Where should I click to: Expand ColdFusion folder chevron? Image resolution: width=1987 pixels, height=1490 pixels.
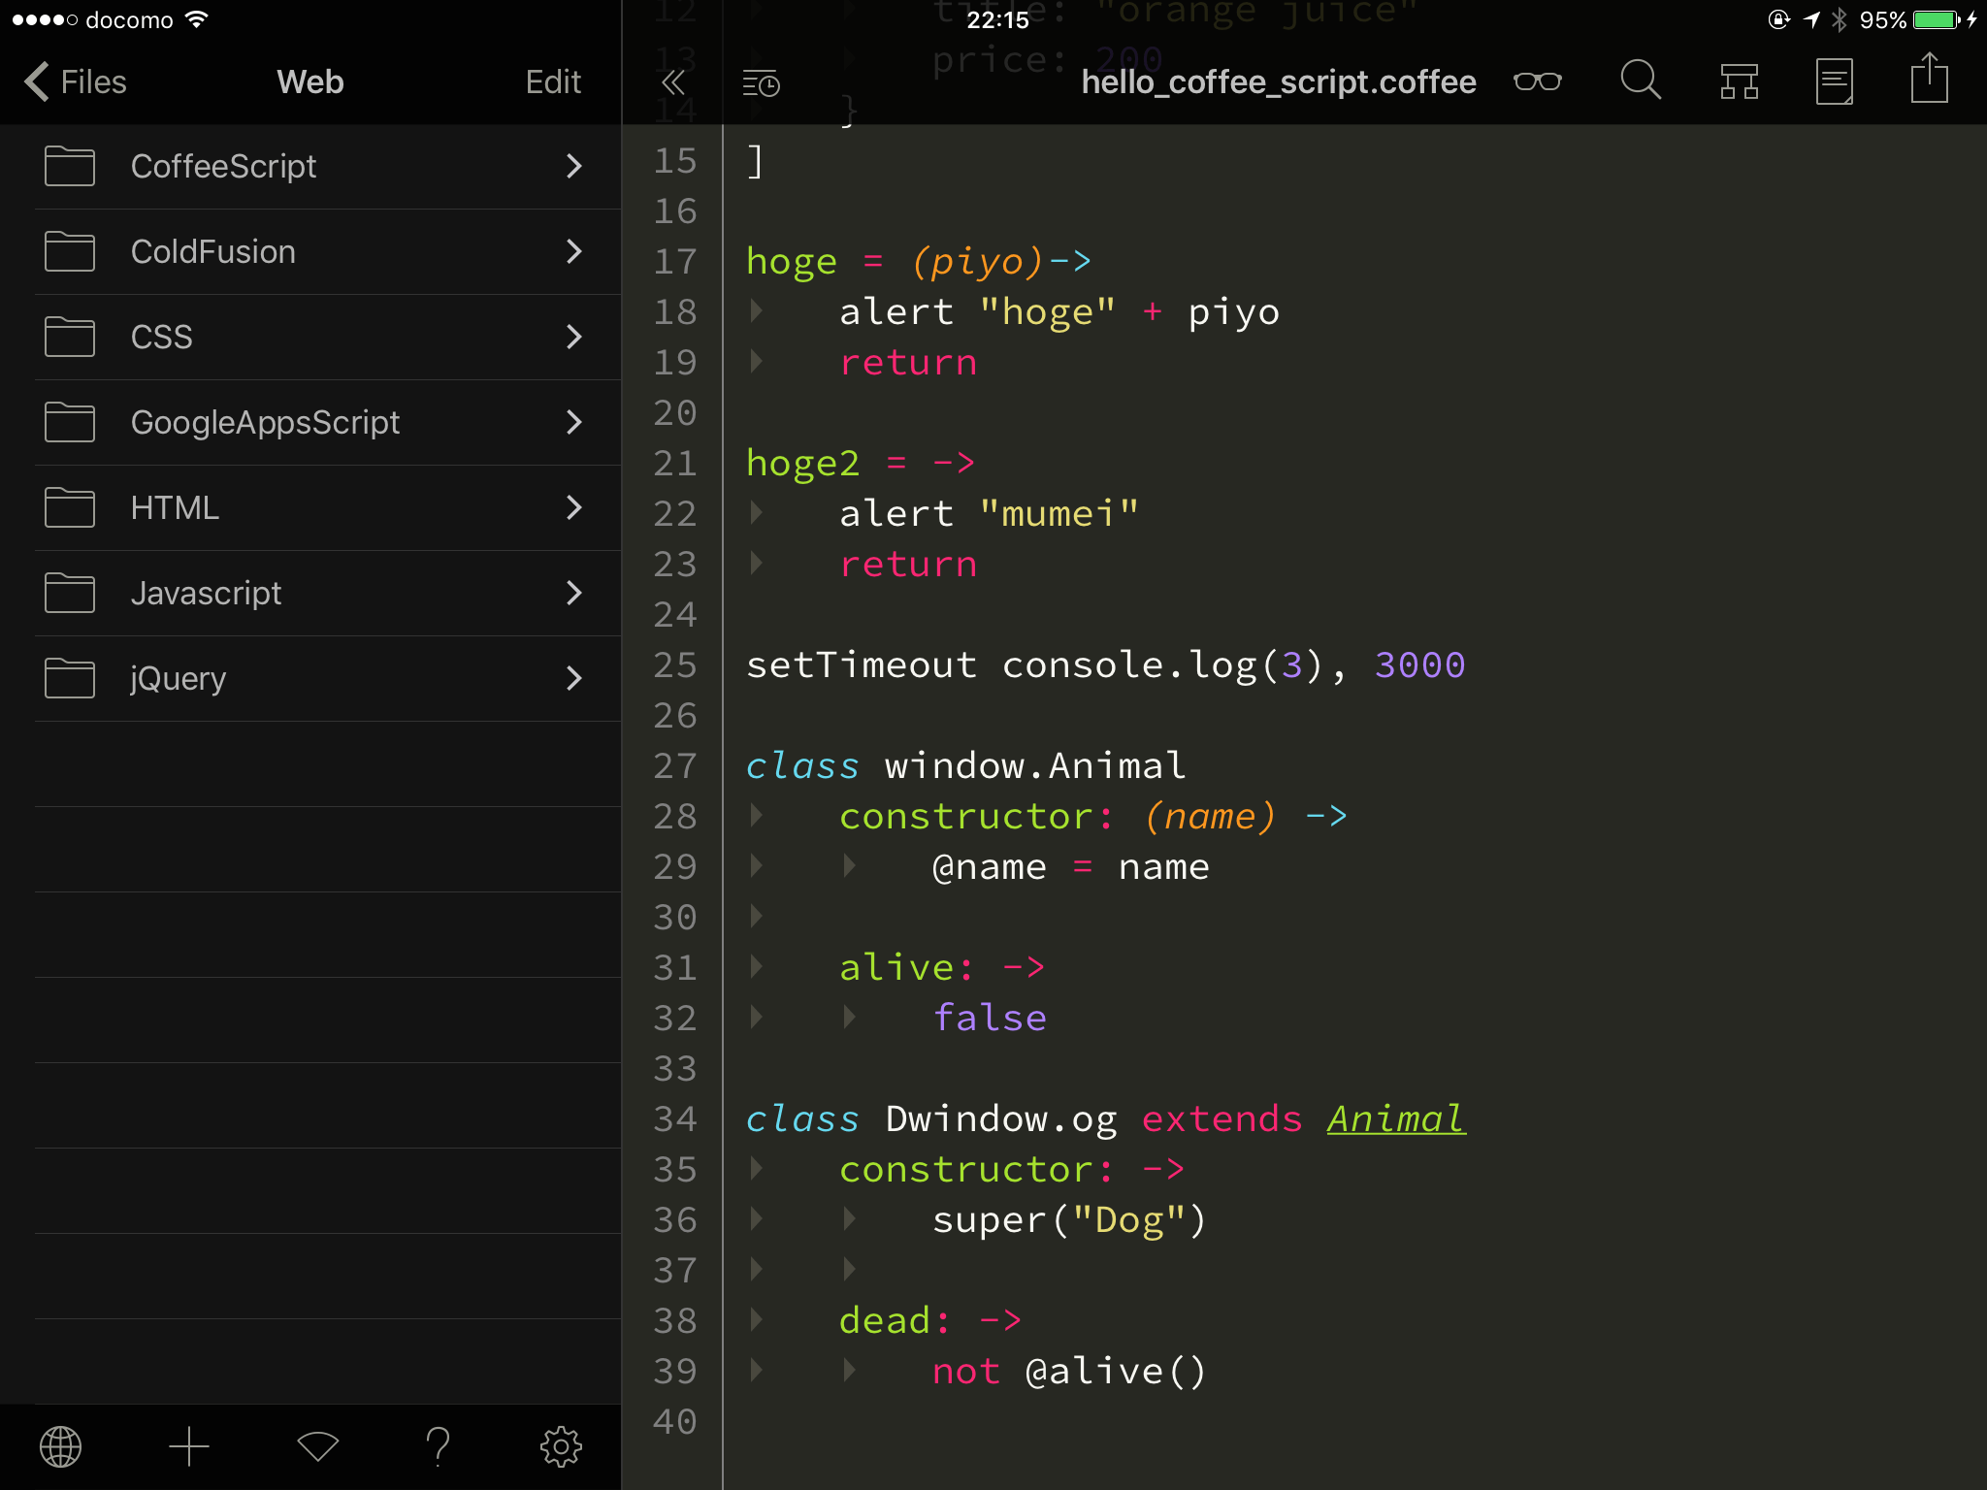click(574, 251)
